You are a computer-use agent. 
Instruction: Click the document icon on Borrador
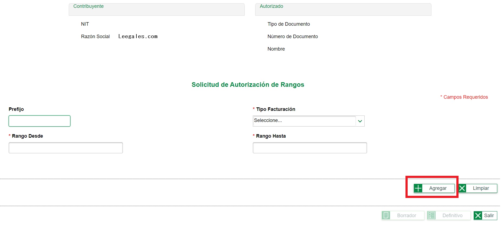(x=386, y=216)
